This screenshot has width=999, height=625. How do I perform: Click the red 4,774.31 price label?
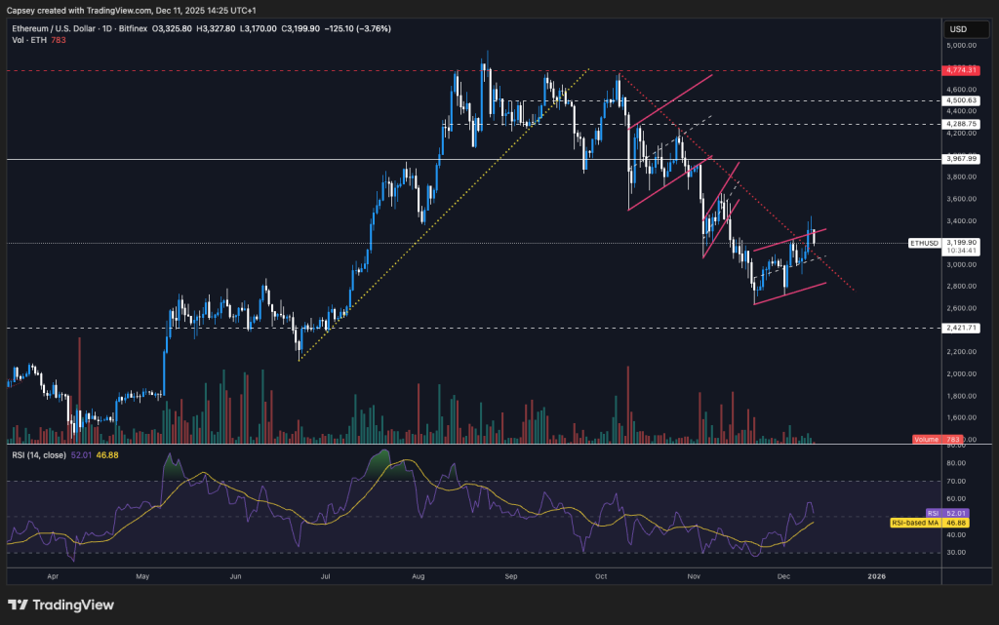[x=960, y=70]
